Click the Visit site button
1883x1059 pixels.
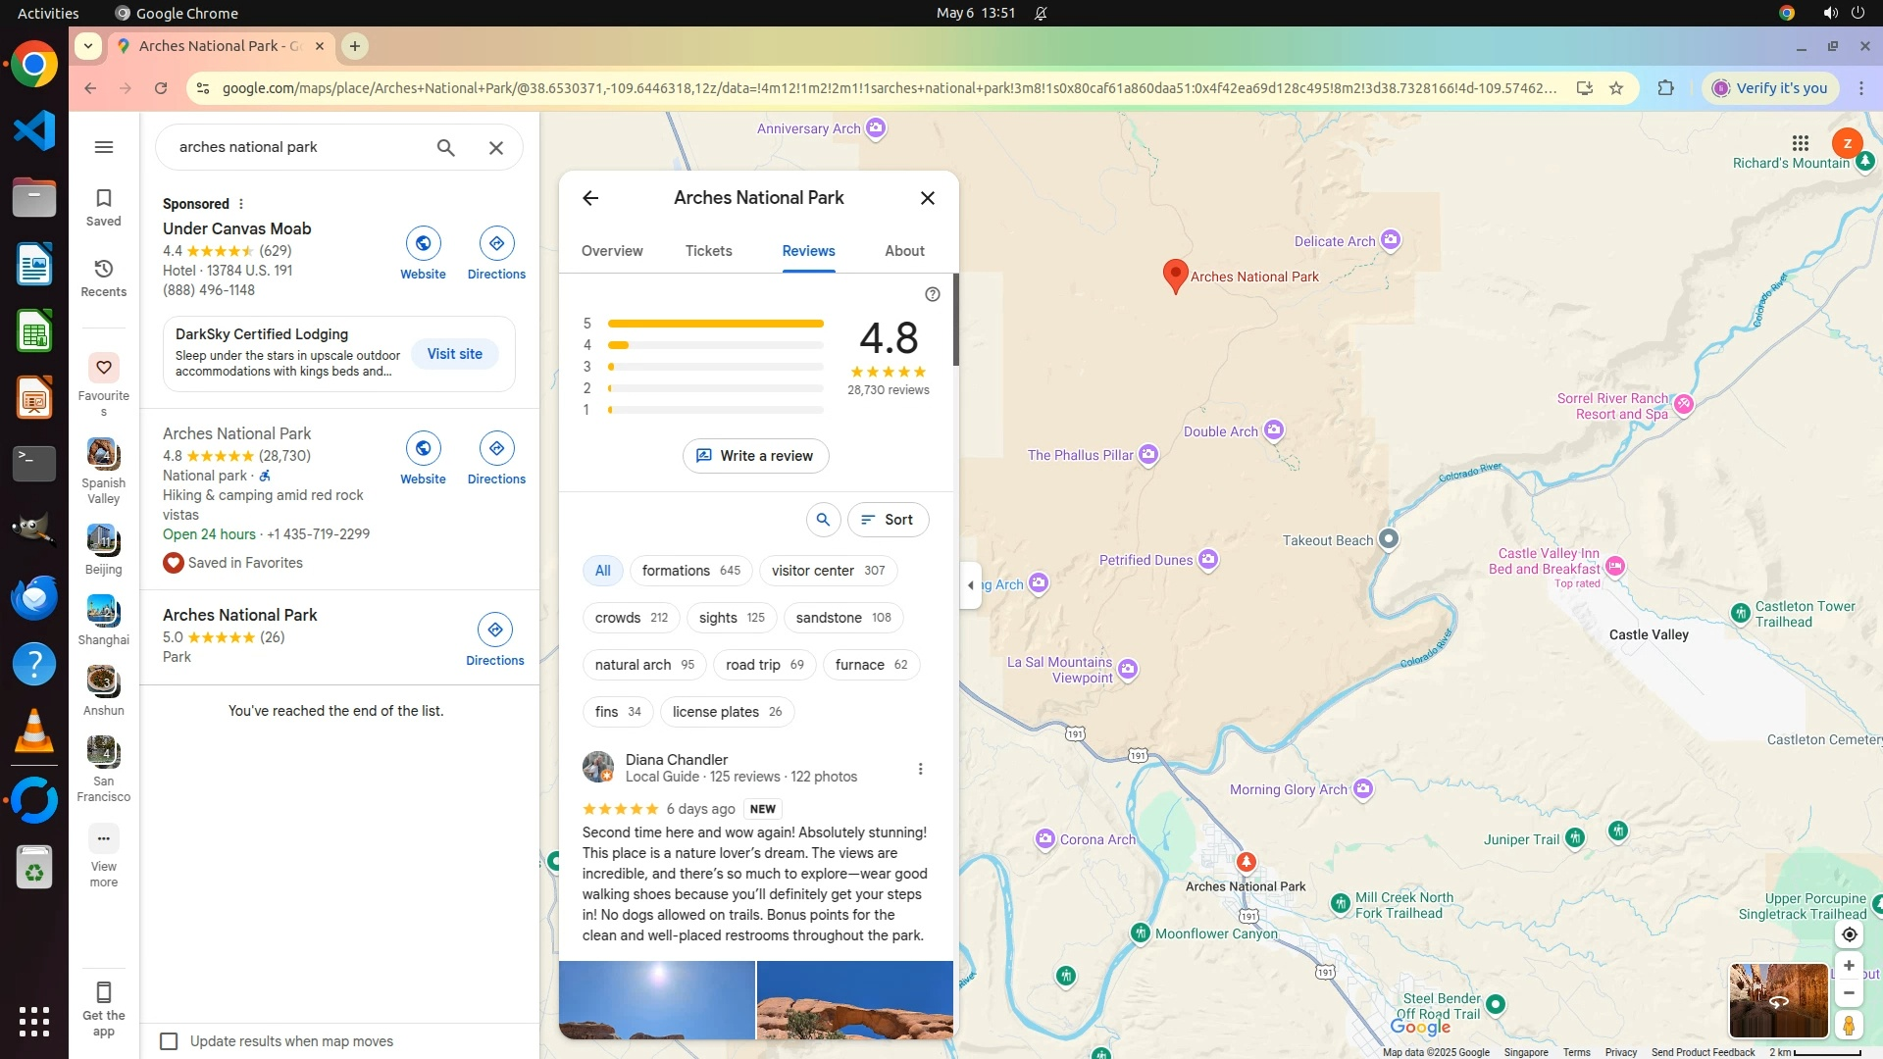454,354
